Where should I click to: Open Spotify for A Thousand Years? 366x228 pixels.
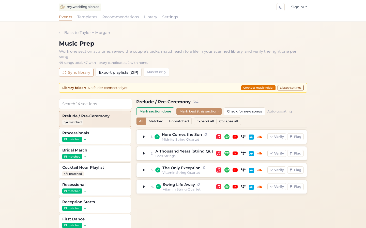tap(227, 153)
